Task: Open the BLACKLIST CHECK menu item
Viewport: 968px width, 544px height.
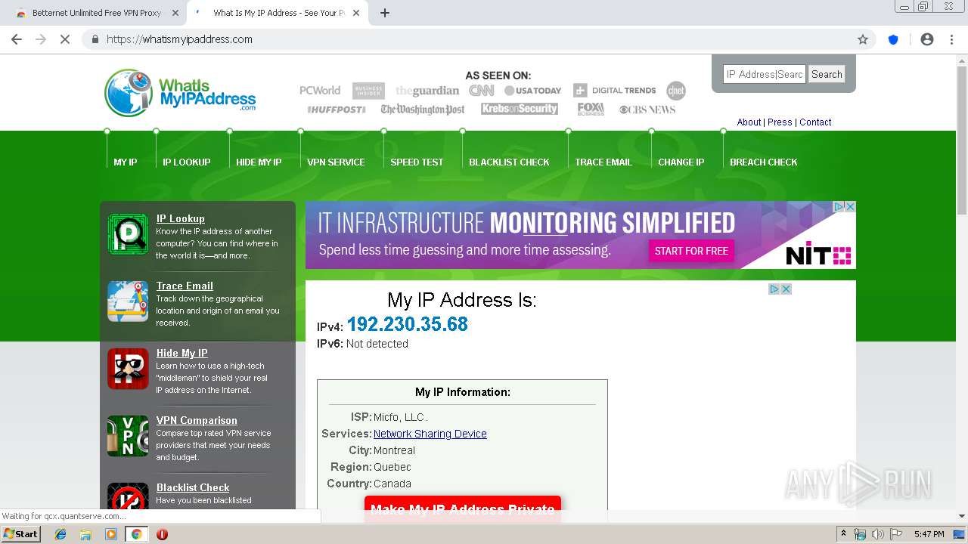Action: [509, 162]
